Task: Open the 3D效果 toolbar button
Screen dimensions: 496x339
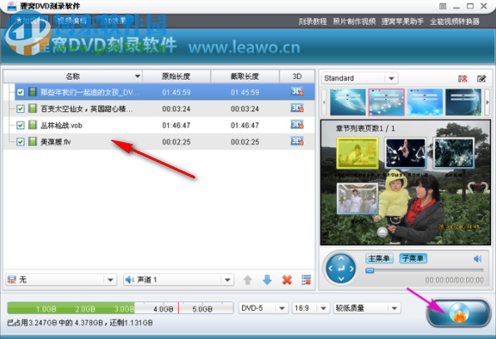Action: (115, 21)
